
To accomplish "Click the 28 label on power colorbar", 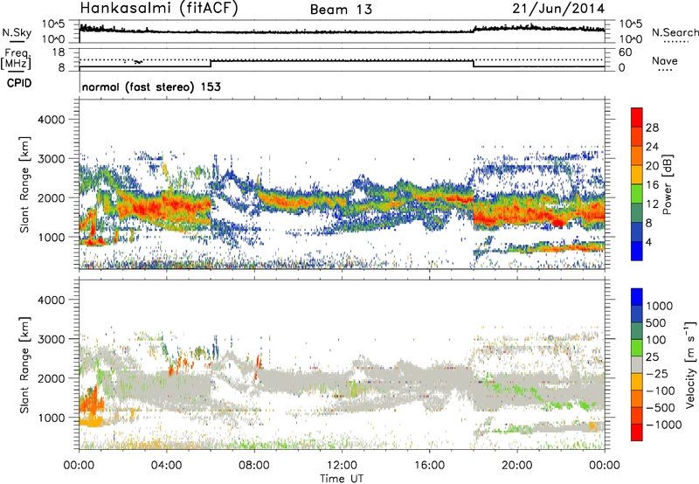I will (x=652, y=128).
